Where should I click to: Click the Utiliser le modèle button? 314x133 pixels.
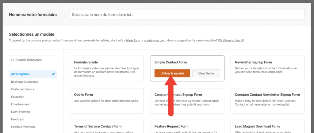[x=172, y=73]
